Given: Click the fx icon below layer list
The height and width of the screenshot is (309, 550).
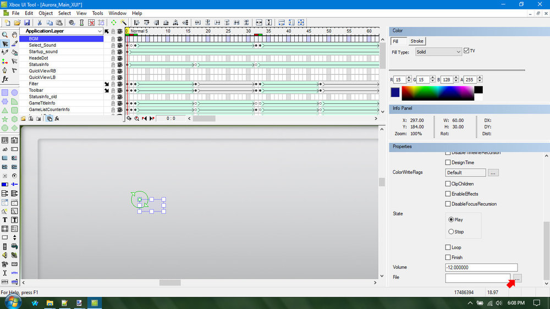Looking at the screenshot, I should click(x=57, y=119).
